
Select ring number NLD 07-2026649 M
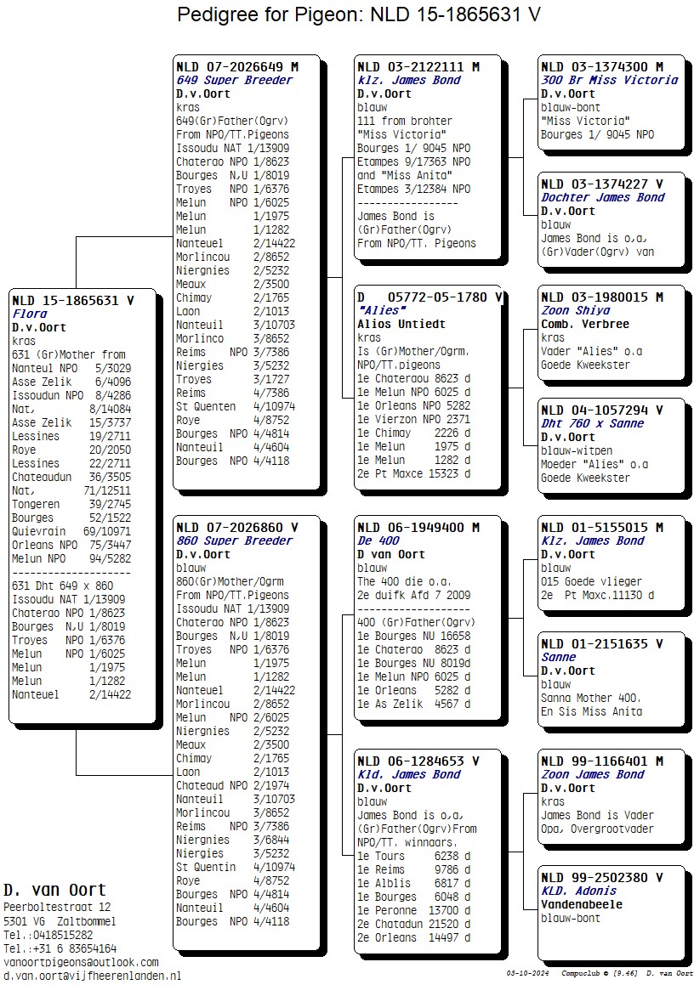coord(236,66)
